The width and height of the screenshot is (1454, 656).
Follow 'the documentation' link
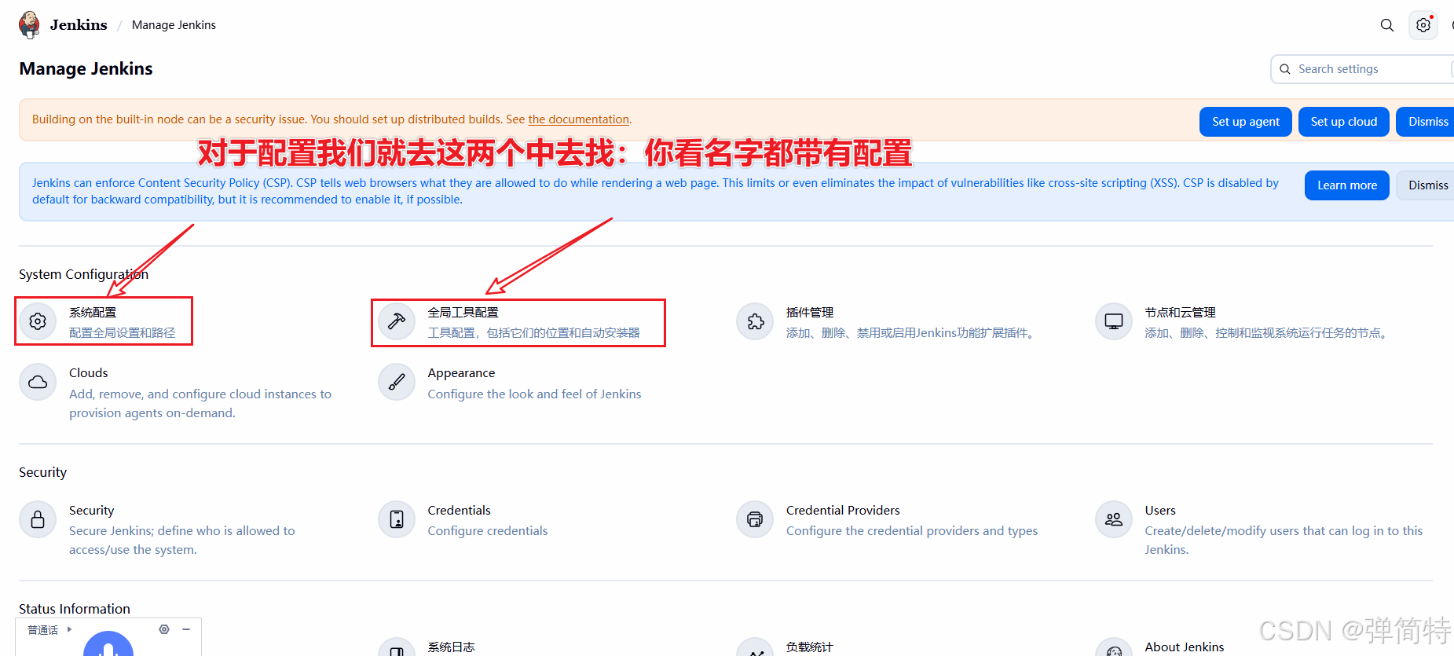point(578,119)
